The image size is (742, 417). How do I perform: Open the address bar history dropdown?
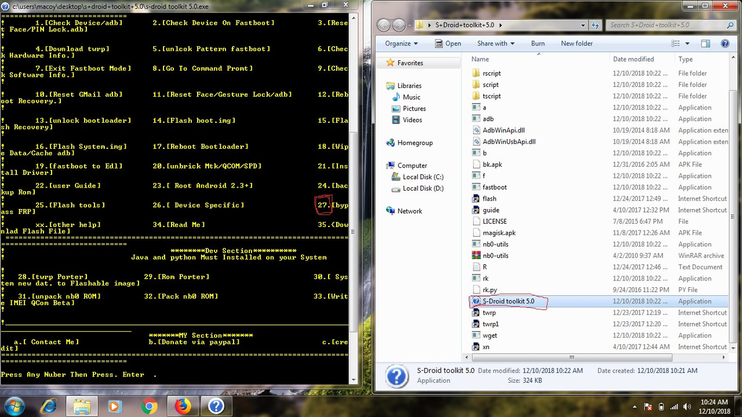[583, 25]
